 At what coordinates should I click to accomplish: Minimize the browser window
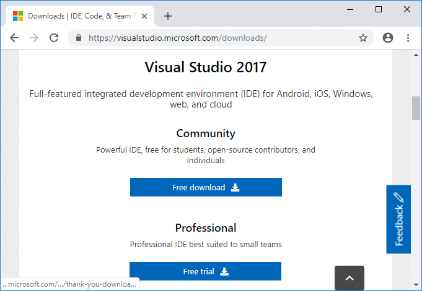[350, 9]
